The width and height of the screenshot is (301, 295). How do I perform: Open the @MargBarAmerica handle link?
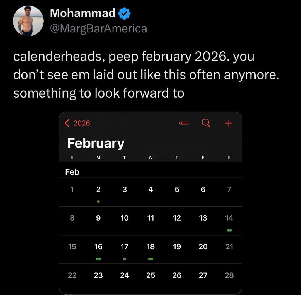(98, 28)
